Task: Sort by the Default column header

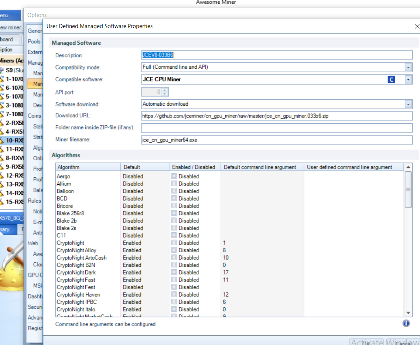Action: pyautogui.click(x=145, y=167)
